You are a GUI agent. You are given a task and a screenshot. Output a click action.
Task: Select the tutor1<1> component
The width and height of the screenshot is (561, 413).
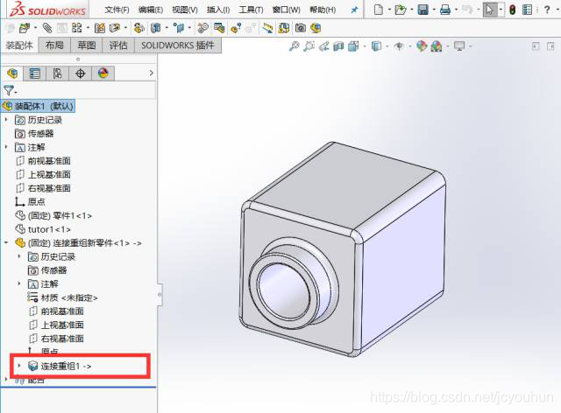(43, 229)
